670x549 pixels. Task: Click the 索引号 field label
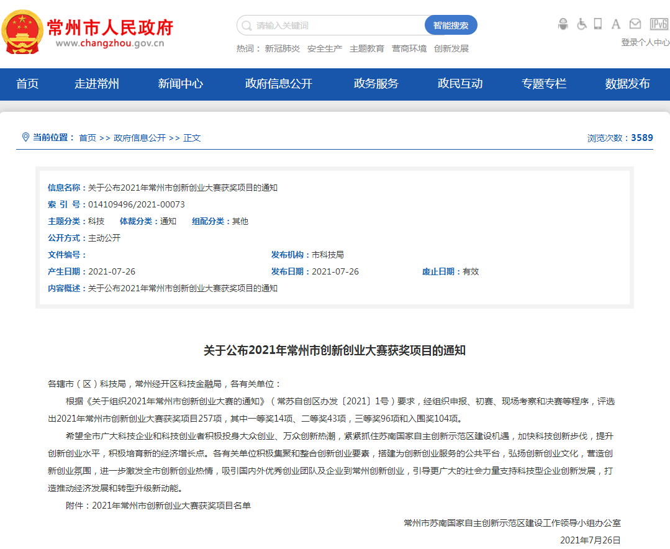(66, 205)
